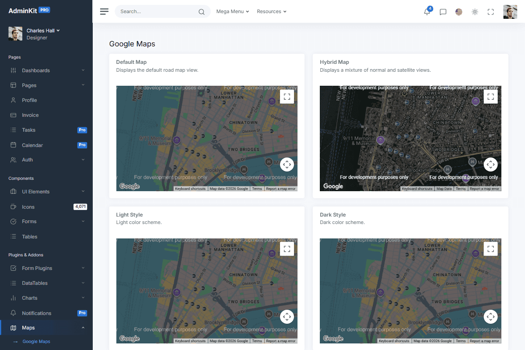Click the Calendar icon in sidebar
Viewport: 525px width, 350px height.
coord(13,145)
